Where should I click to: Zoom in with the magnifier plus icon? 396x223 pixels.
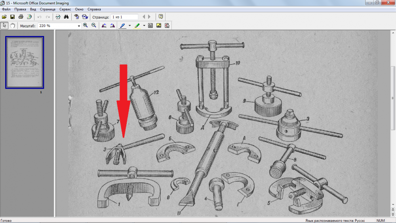coord(86,25)
